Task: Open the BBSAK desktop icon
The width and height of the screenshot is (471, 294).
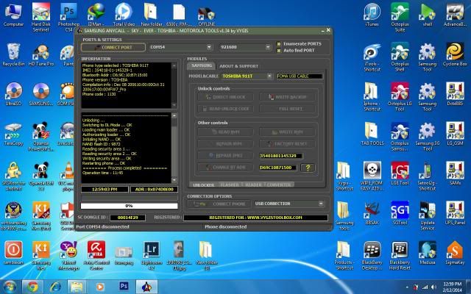Action: (x=372, y=213)
